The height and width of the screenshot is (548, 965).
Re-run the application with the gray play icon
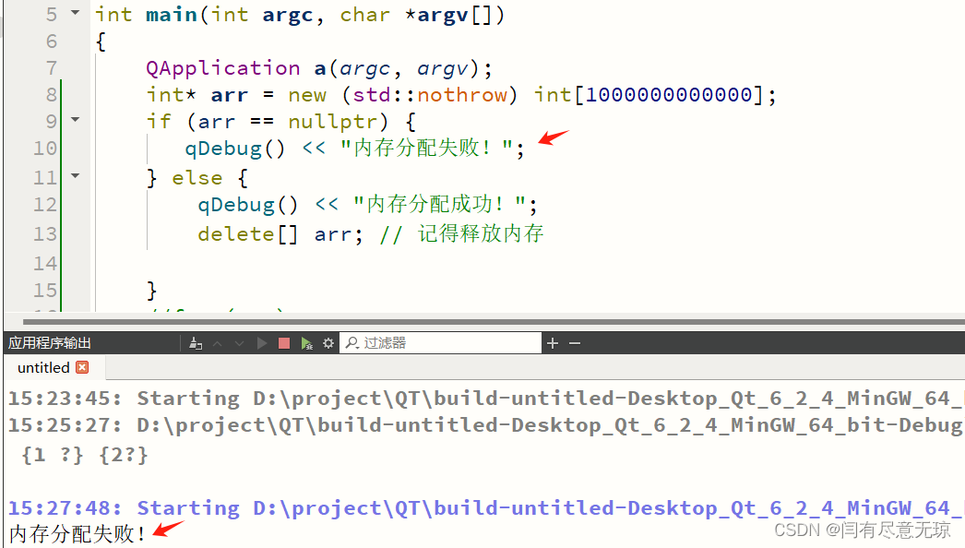(x=262, y=343)
